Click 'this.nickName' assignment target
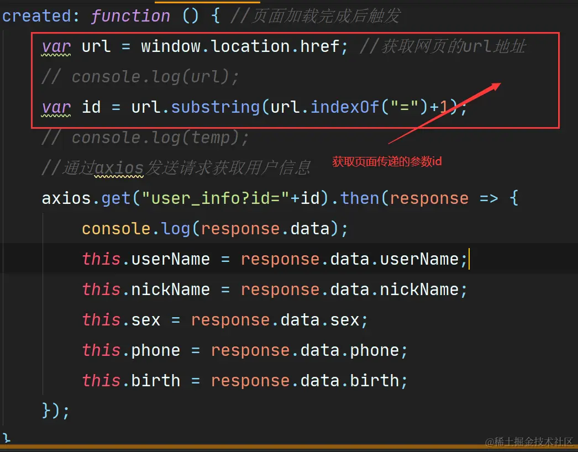This screenshot has height=452, width=578. tap(146, 290)
